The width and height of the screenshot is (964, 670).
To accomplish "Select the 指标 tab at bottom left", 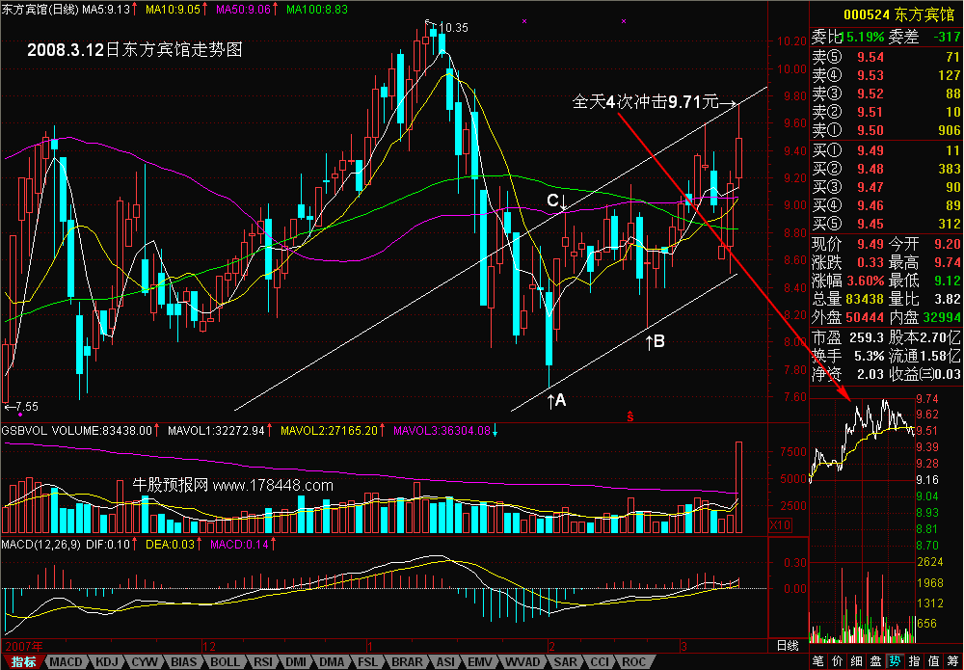I will click(x=22, y=662).
